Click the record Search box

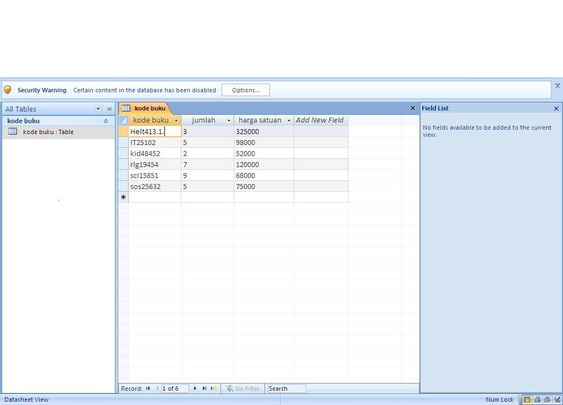(287, 389)
